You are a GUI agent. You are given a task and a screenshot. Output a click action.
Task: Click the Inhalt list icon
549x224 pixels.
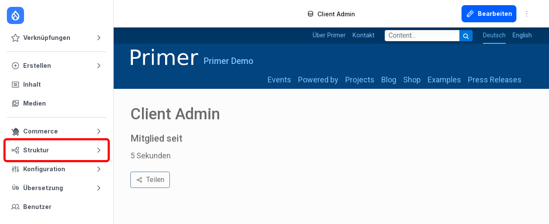coord(15,85)
